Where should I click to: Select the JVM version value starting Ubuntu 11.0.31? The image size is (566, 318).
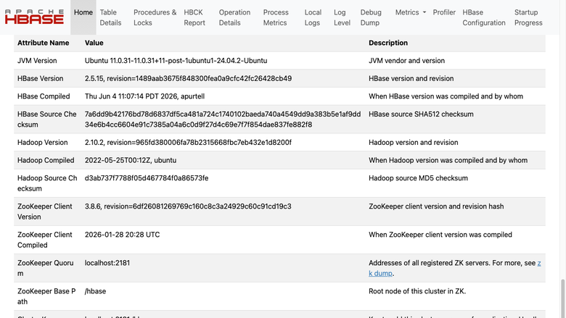click(x=176, y=61)
